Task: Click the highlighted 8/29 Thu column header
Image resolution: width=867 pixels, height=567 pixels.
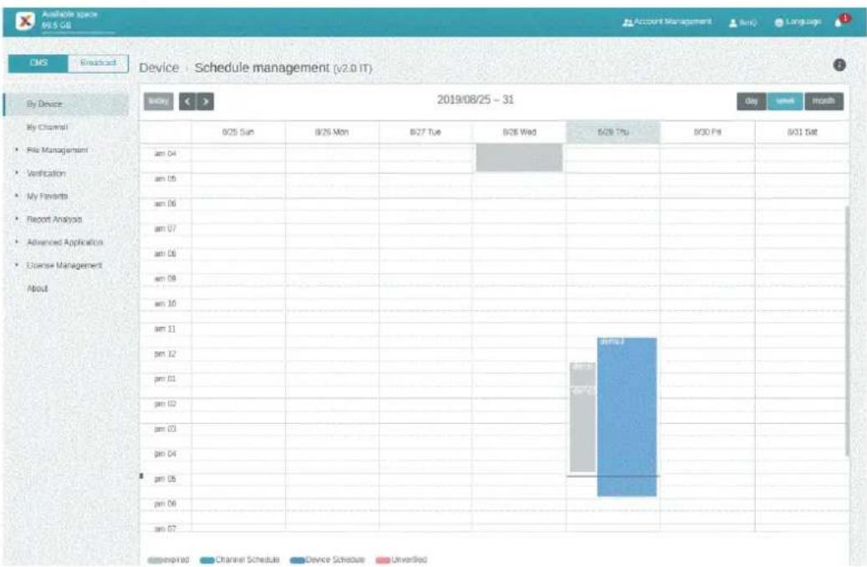Action: 613,132
